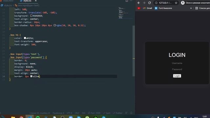Close the style.css editor tab
210x118 pixels.
(36, 1)
